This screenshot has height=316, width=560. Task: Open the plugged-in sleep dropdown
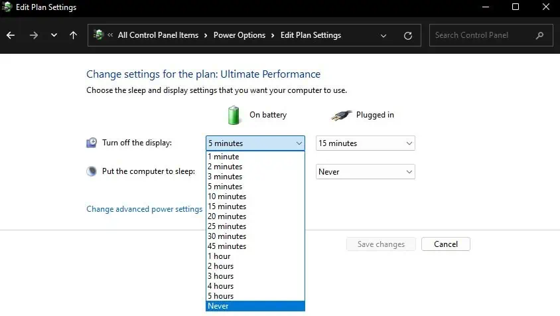point(366,171)
